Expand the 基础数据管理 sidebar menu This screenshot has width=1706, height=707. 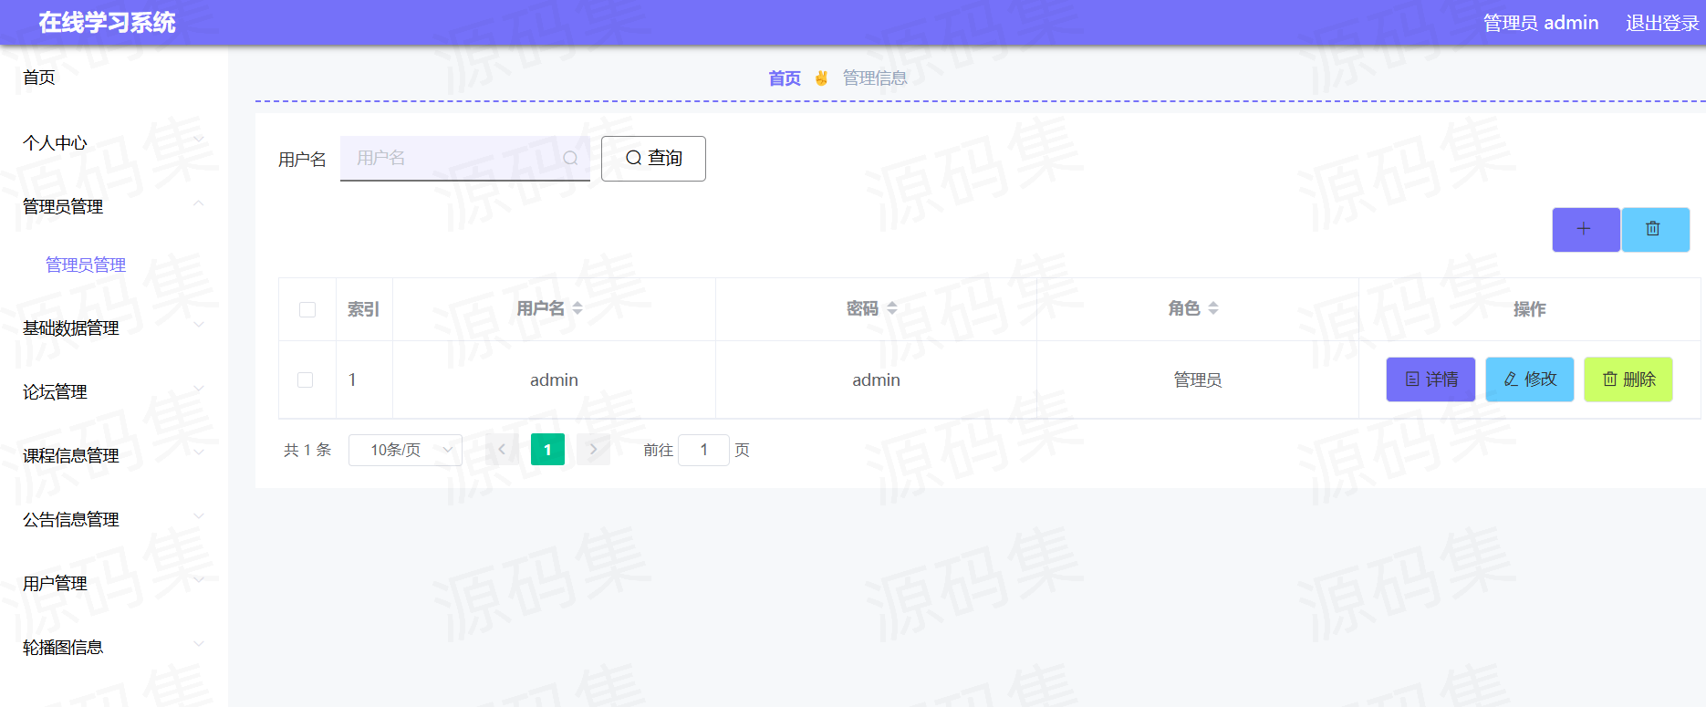coord(114,328)
